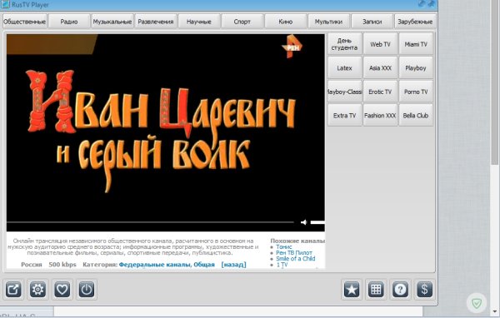Click the green shield icon
Image resolution: width=500 pixels, height=318 pixels.
click(477, 303)
